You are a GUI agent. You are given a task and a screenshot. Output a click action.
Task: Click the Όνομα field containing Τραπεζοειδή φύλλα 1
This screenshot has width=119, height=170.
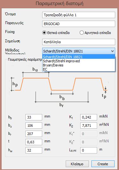[x=79, y=15]
